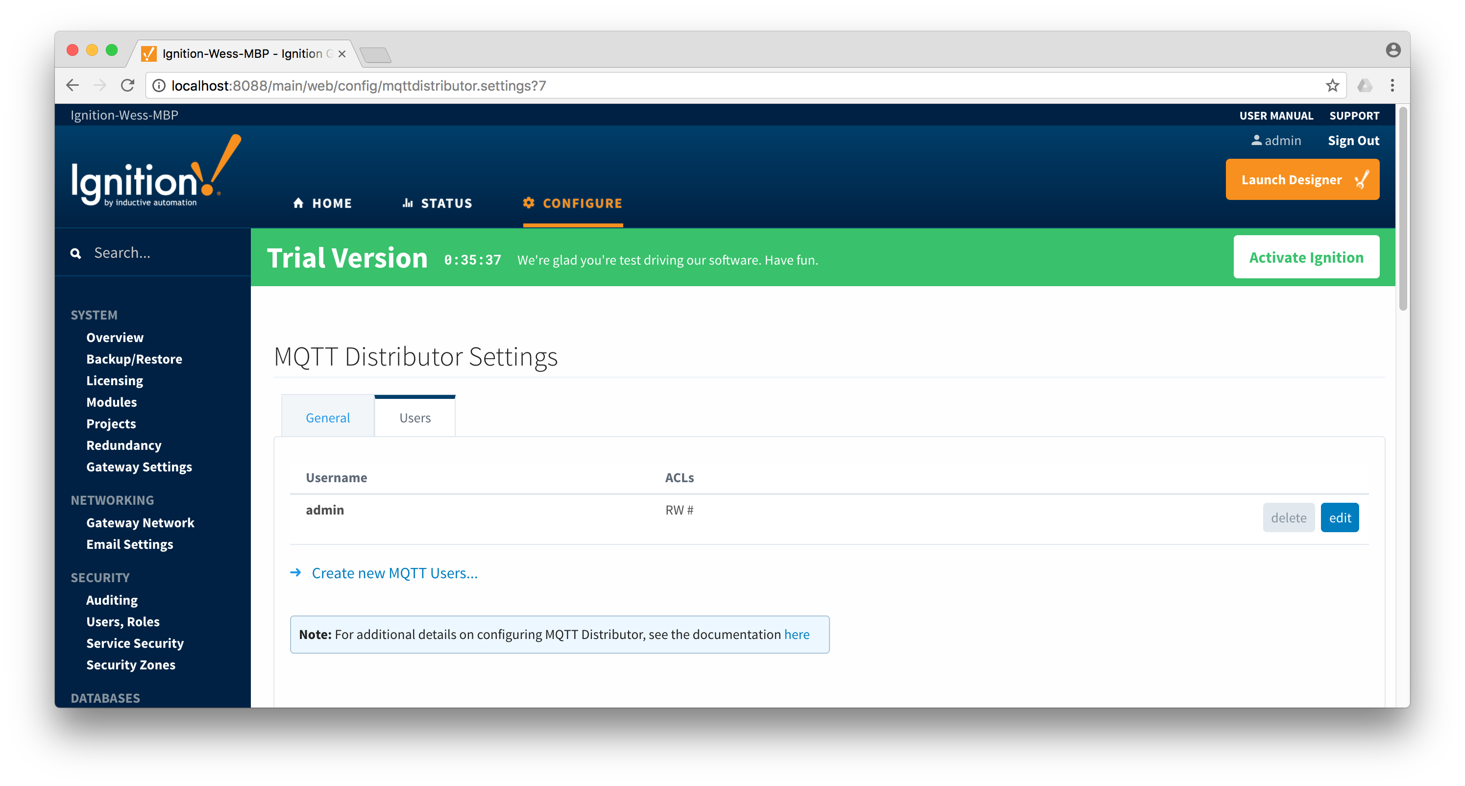The image size is (1465, 786).
Task: Open the USER MANUAL link
Action: click(1276, 116)
